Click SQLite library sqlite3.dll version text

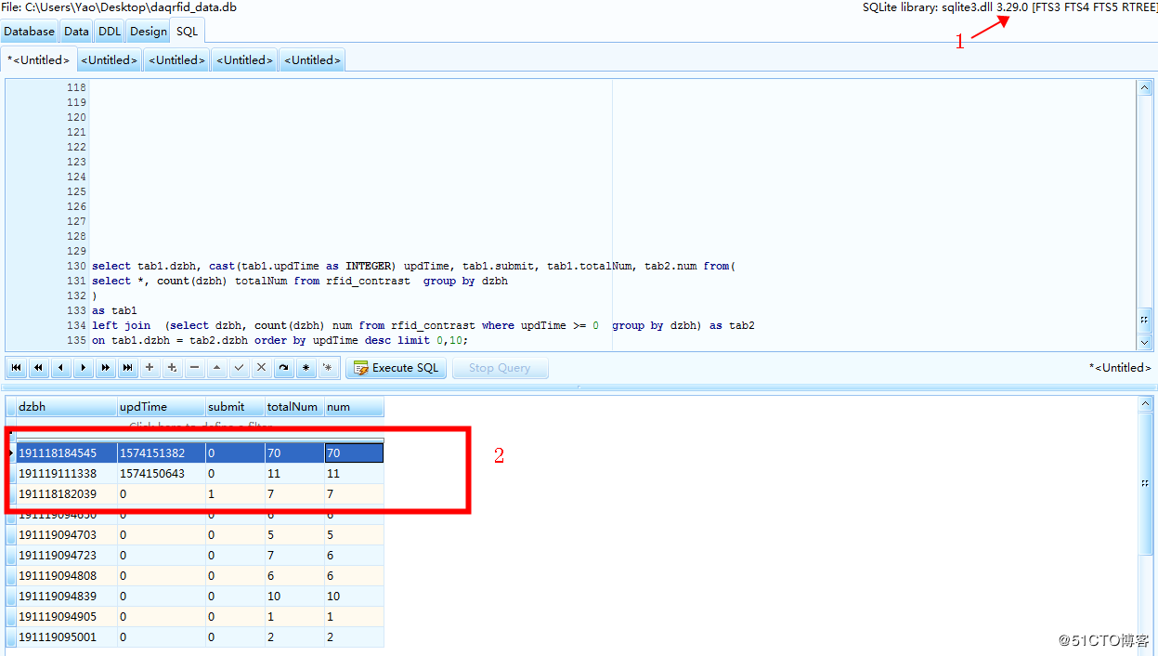click(x=1009, y=7)
